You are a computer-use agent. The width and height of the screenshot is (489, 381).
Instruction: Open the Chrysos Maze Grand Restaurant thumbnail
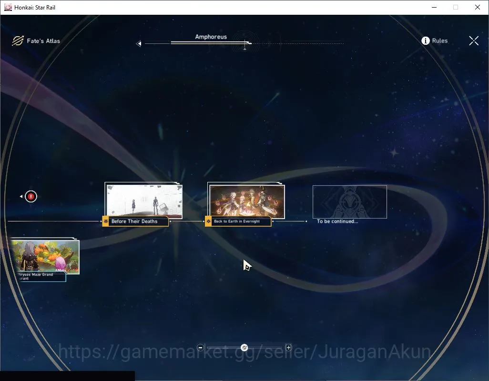(45, 257)
